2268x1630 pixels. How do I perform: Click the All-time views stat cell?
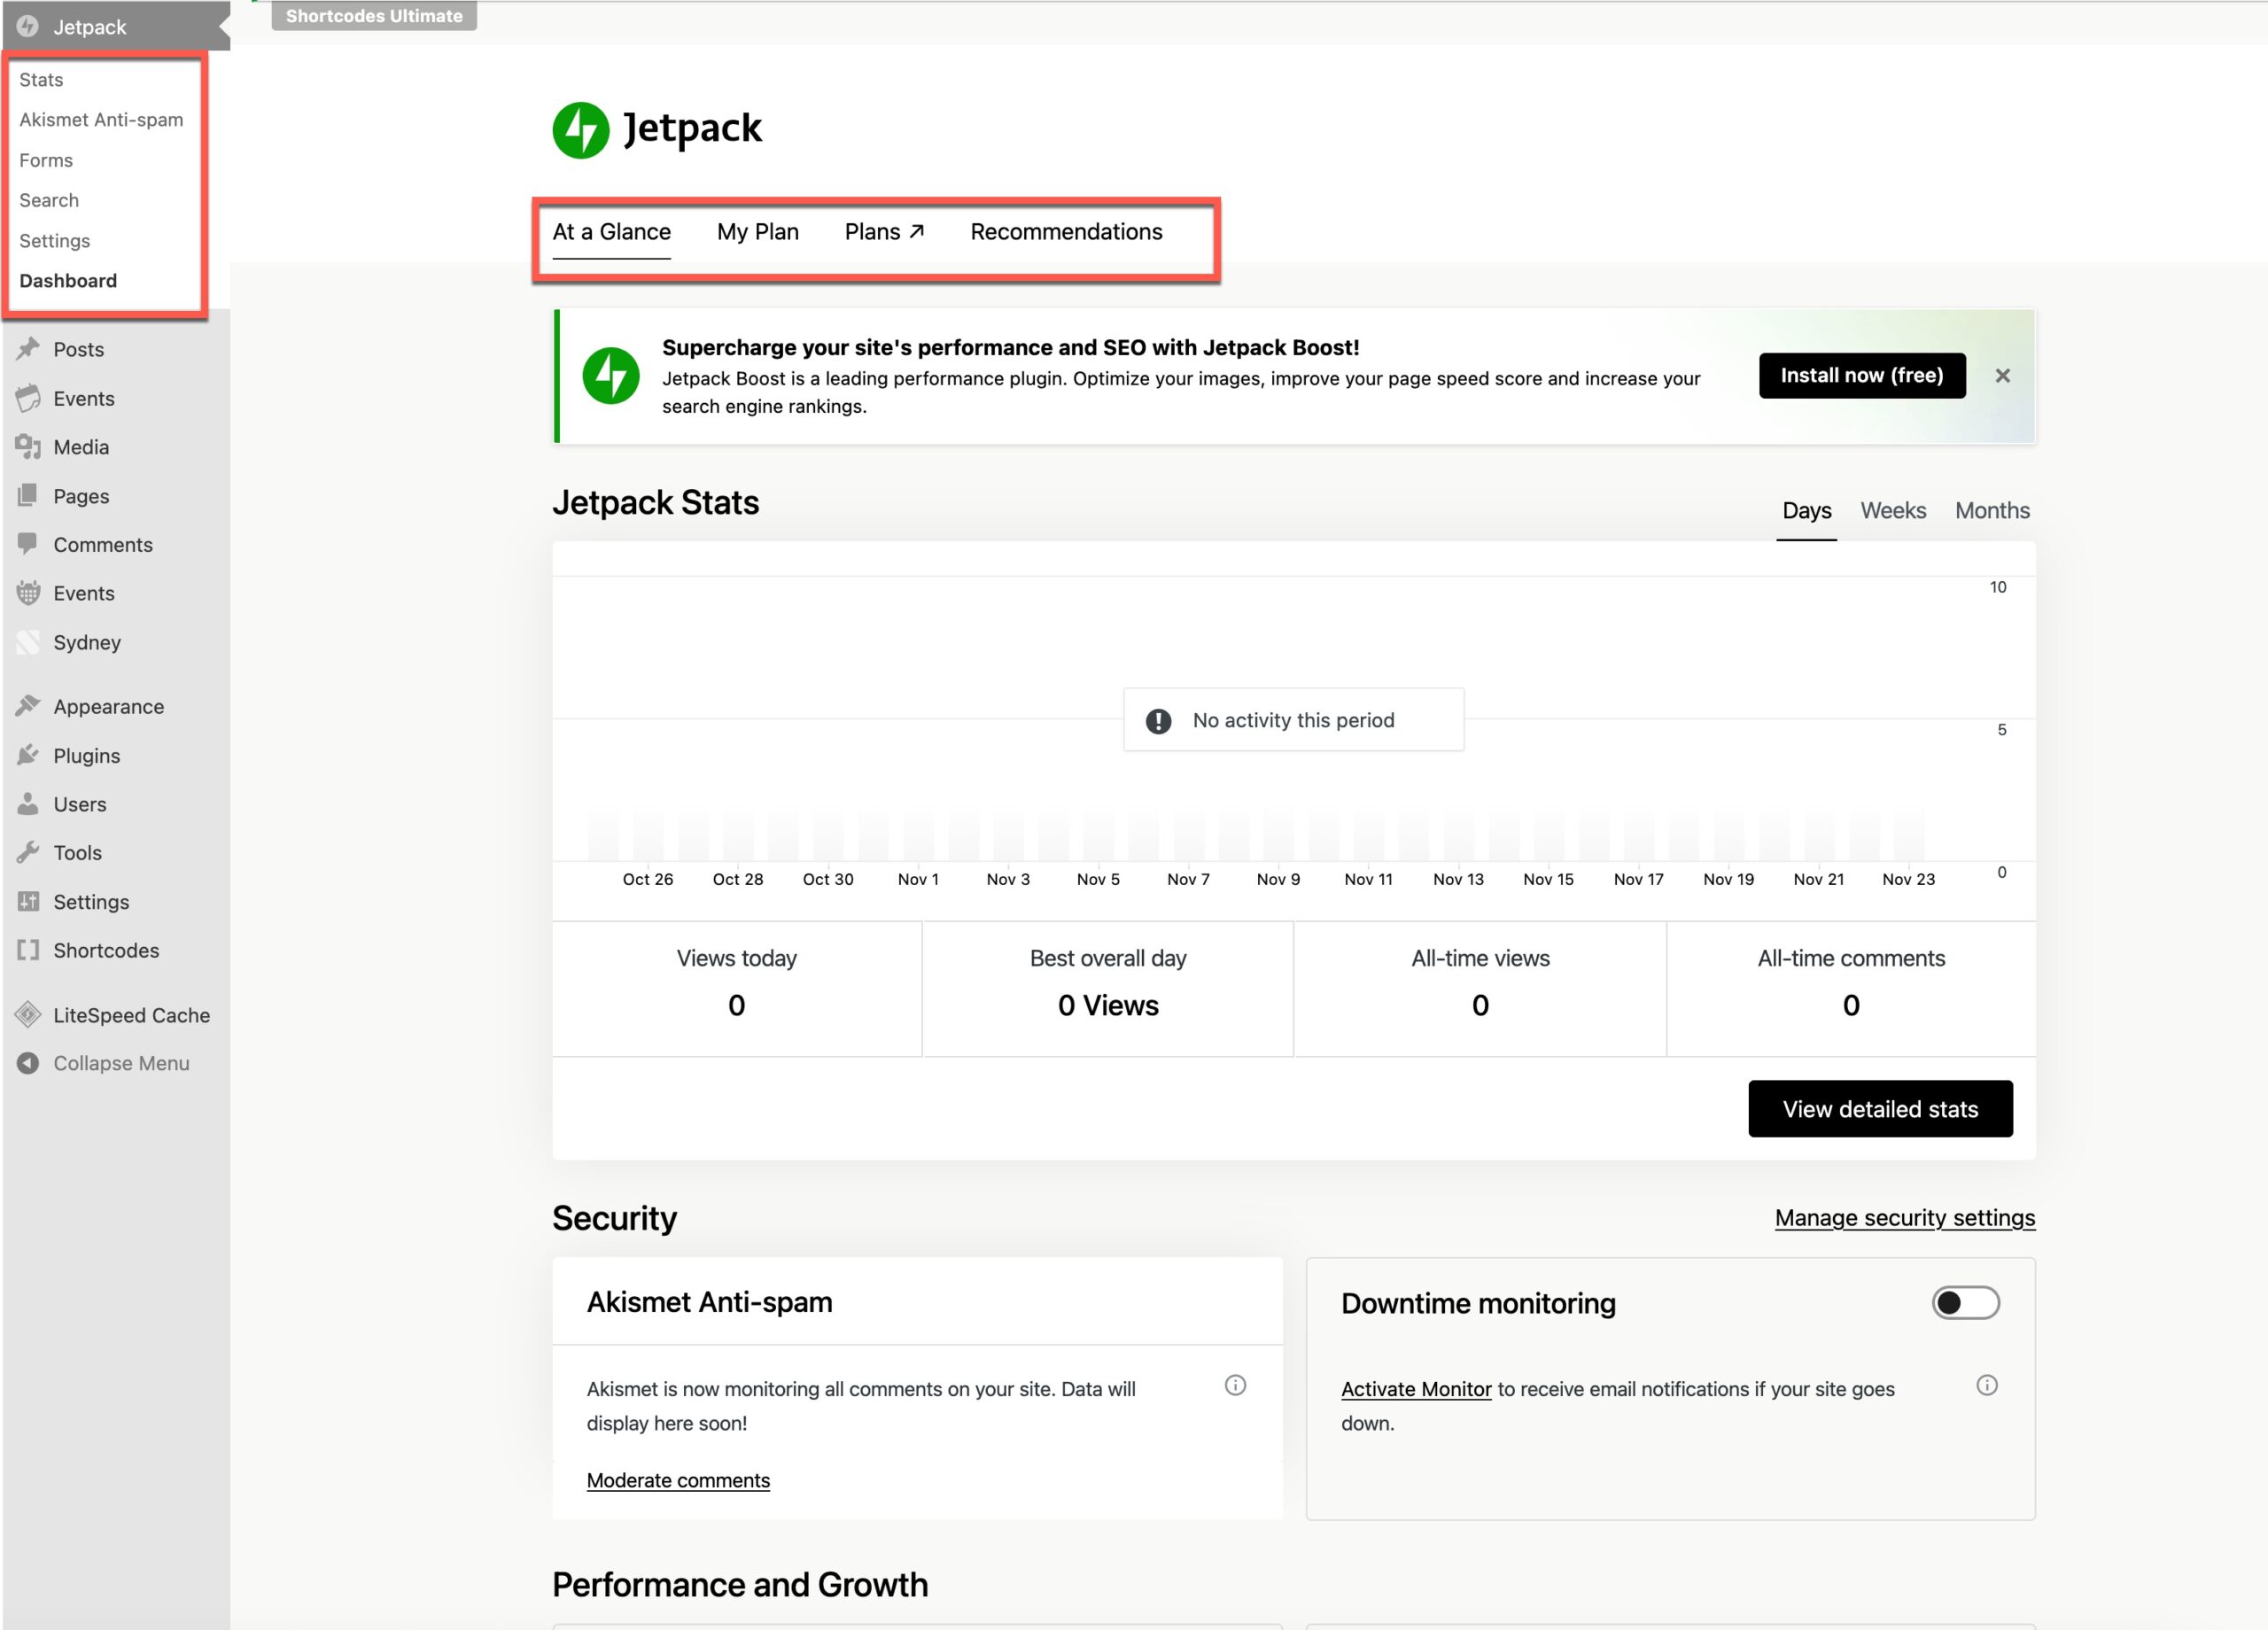[x=1480, y=988]
